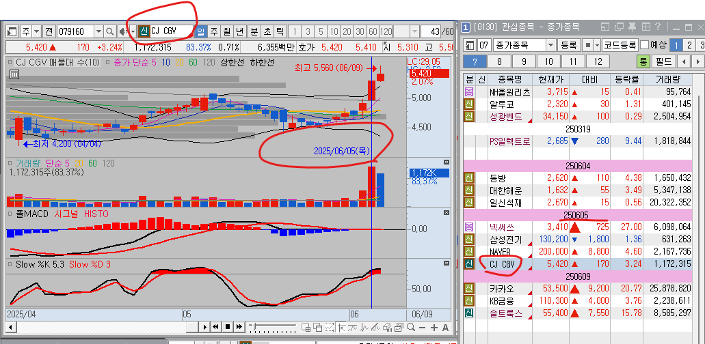Click the right arrow next to 필드
The height and width of the screenshot is (344, 705).
pyautogui.click(x=697, y=61)
